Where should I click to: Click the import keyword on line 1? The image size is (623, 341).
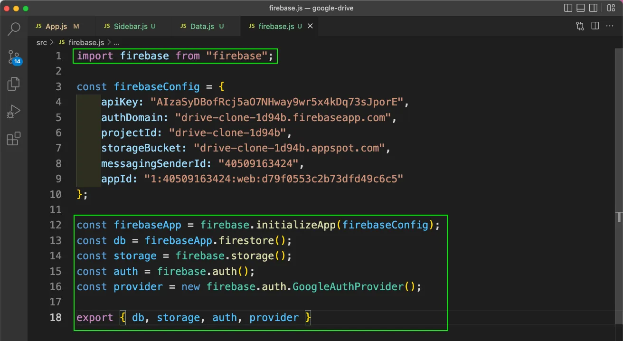coord(95,56)
